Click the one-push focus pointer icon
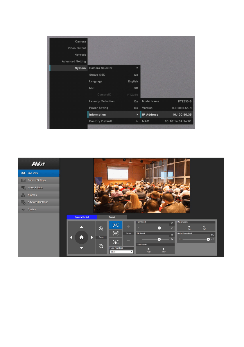This screenshot has width=244, height=347. [116, 242]
